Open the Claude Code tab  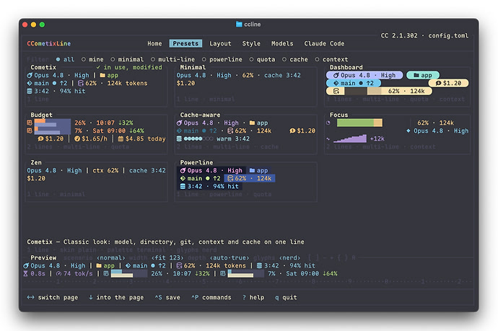(x=324, y=43)
